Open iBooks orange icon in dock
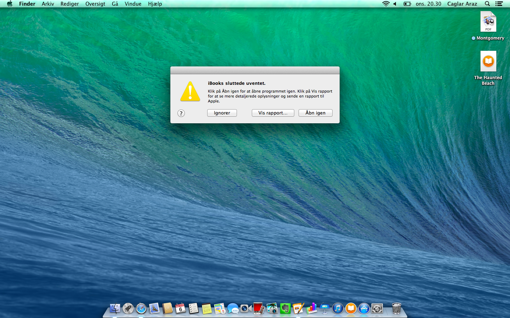This screenshot has width=510, height=318. pos(351,308)
